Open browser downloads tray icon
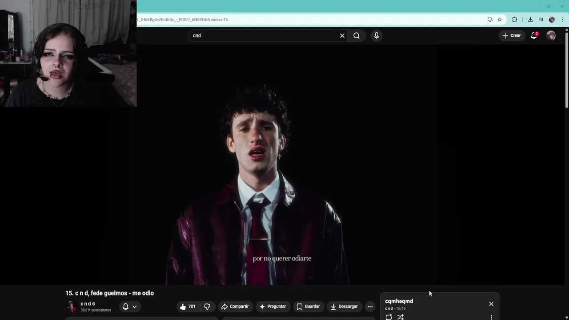This screenshot has height=320, width=569. point(530,20)
